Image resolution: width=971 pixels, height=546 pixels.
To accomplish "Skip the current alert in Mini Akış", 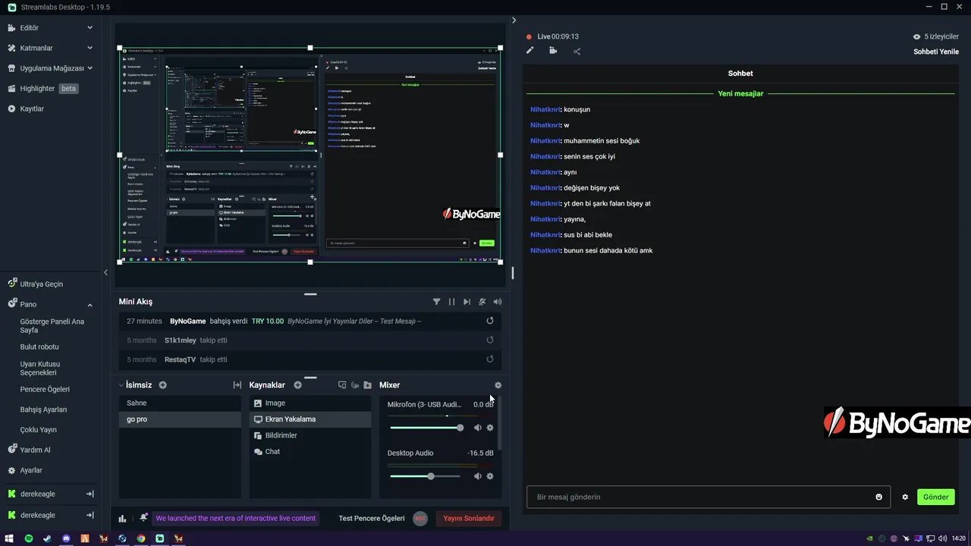I will coord(467,302).
